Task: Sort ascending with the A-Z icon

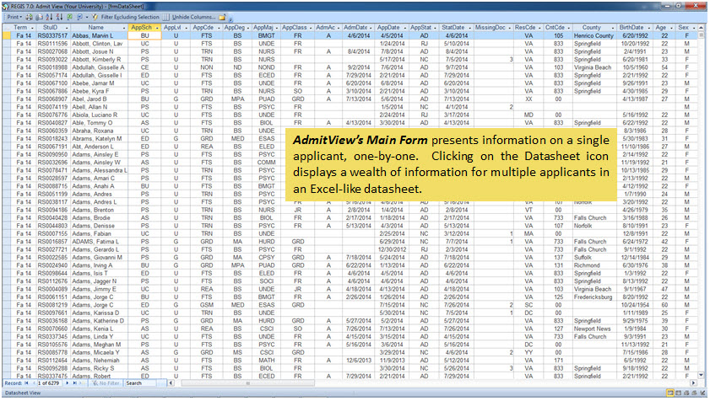Action: click(49, 17)
